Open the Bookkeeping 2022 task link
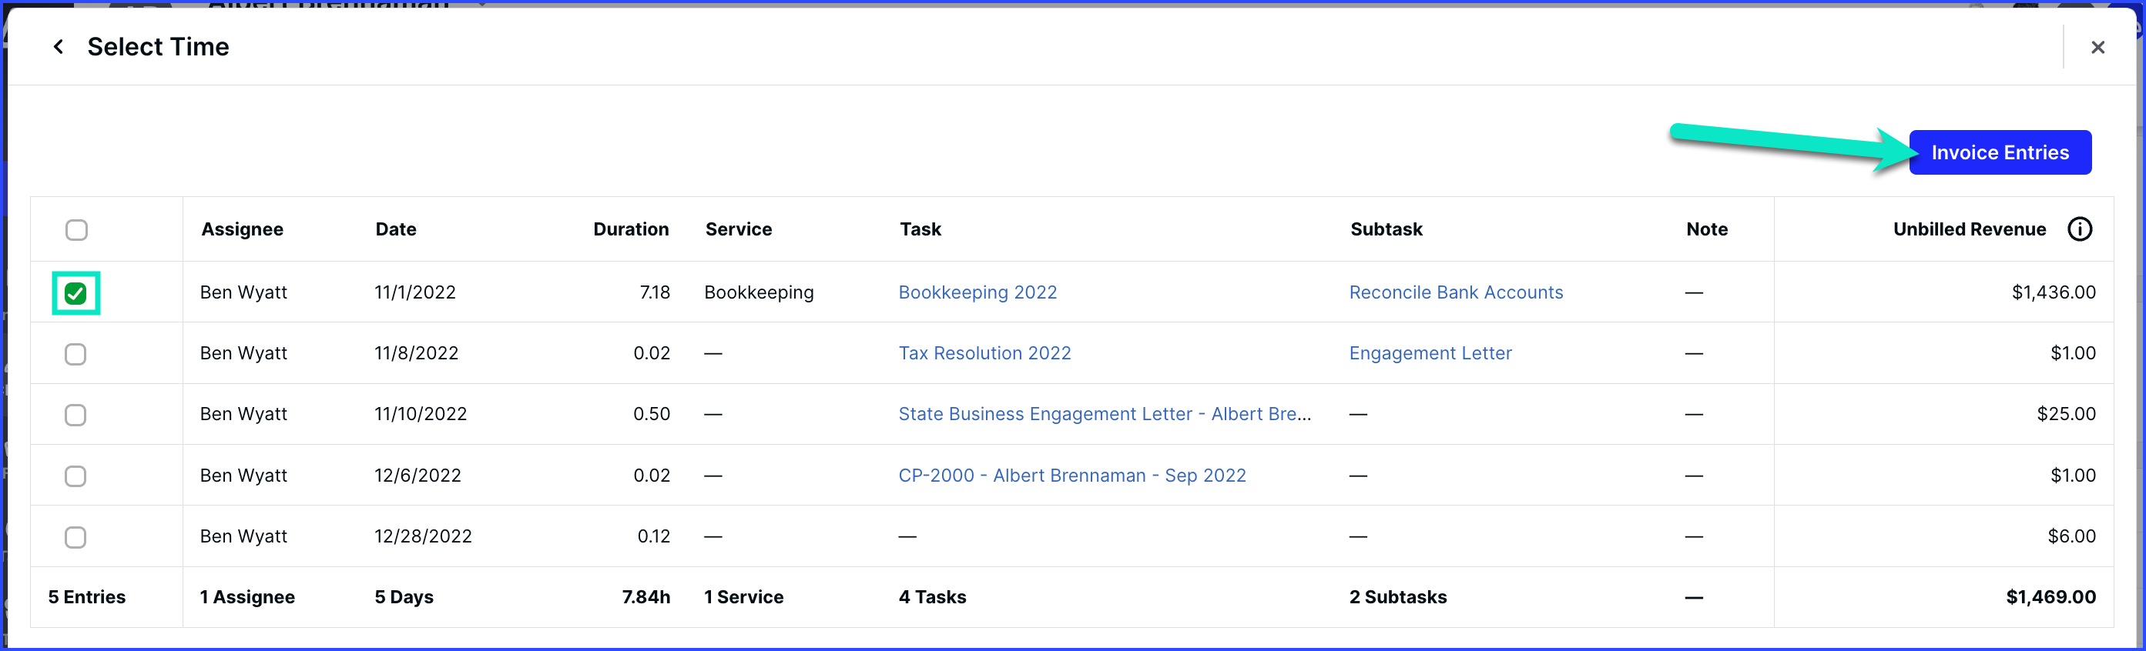The height and width of the screenshot is (651, 2146). pyautogui.click(x=977, y=292)
